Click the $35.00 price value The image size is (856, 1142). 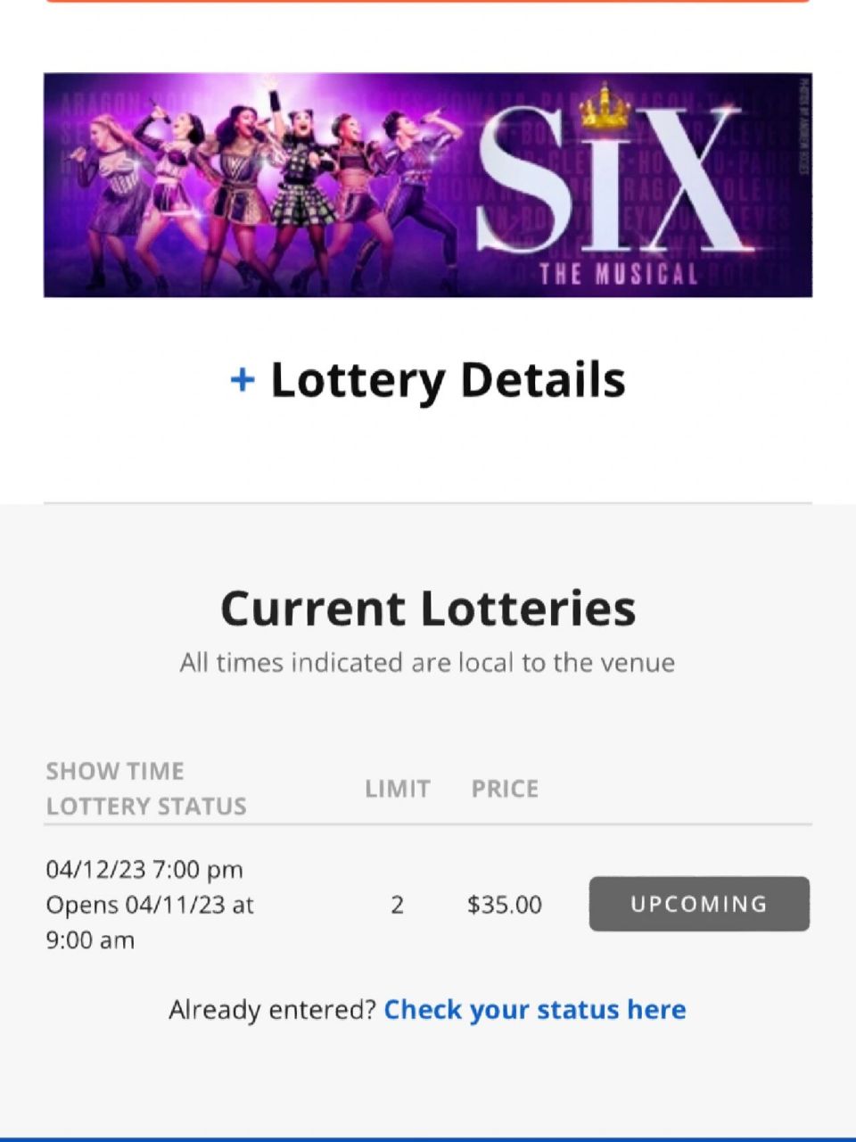(505, 905)
